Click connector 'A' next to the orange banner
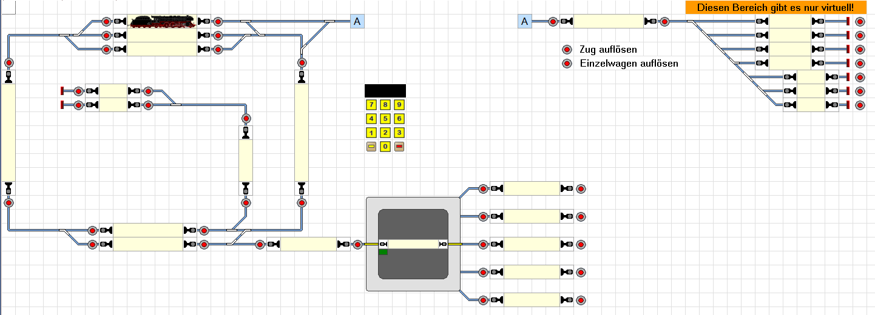This screenshot has width=875, height=315. [x=525, y=22]
